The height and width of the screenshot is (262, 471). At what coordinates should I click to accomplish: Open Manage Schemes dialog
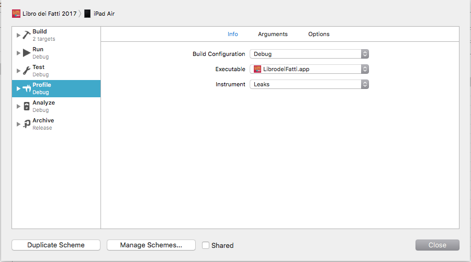(151, 245)
